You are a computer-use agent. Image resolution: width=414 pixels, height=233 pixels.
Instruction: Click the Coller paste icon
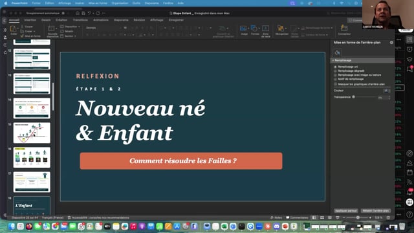13,28
